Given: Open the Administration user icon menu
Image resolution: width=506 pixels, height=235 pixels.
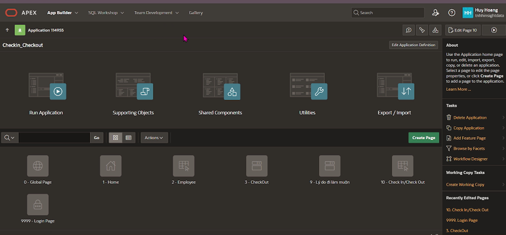Looking at the screenshot, I should pyautogui.click(x=436, y=13).
